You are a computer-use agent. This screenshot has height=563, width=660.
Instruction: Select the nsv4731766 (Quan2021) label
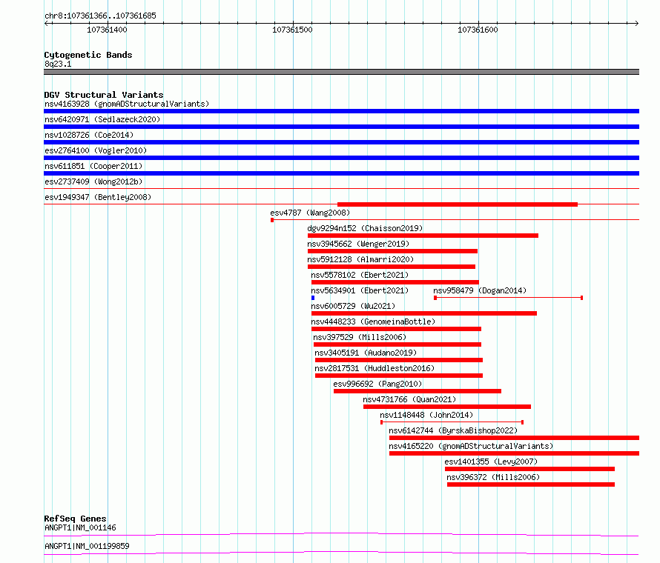(x=409, y=399)
